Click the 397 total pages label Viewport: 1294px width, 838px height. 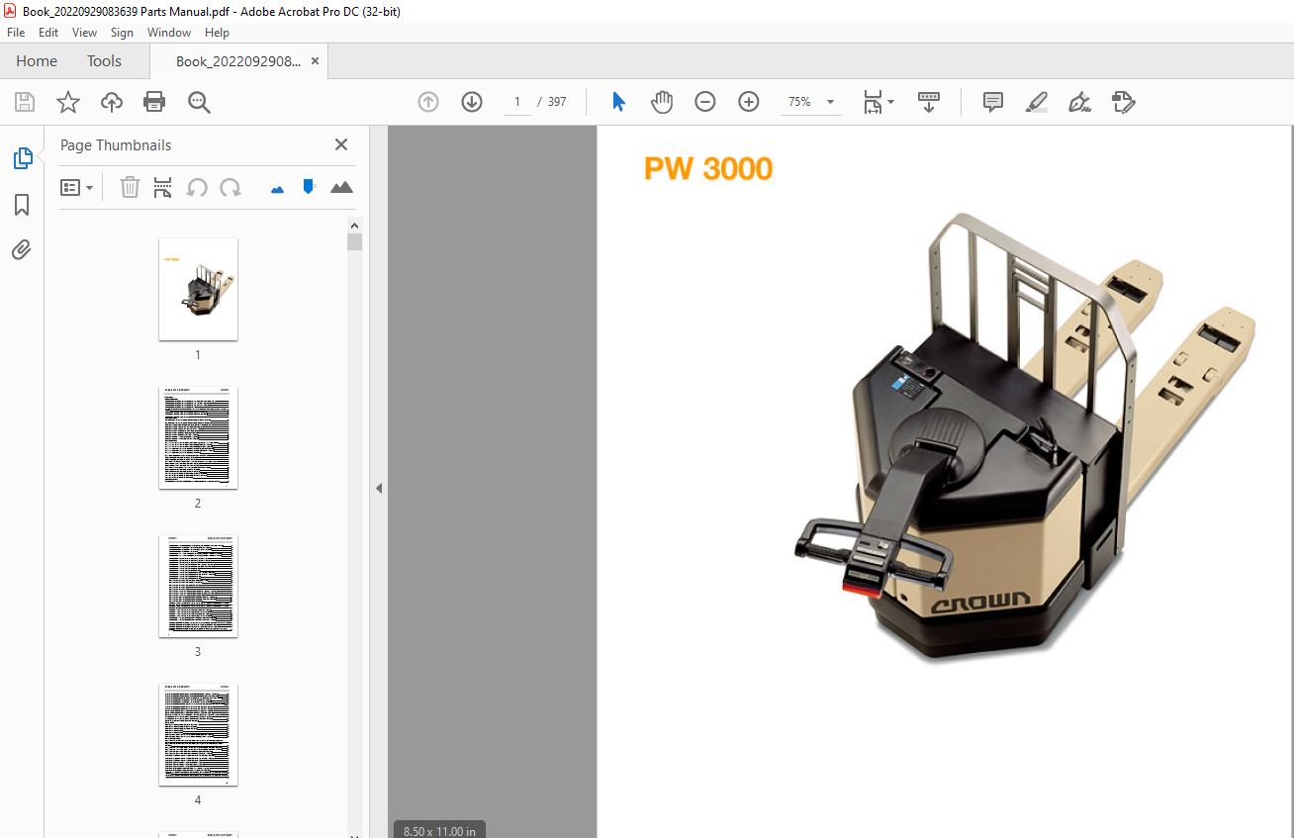[x=557, y=102]
